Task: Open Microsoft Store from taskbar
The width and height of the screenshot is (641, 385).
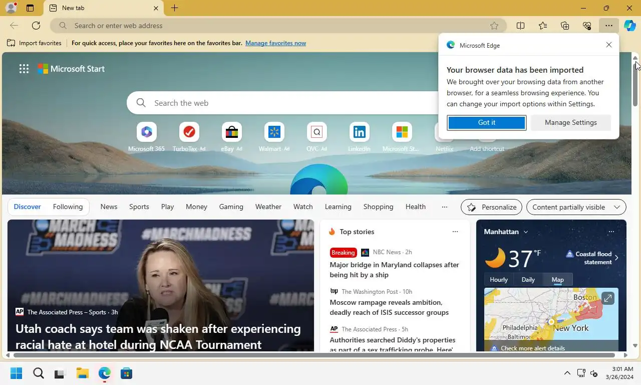Action: pyautogui.click(x=126, y=373)
